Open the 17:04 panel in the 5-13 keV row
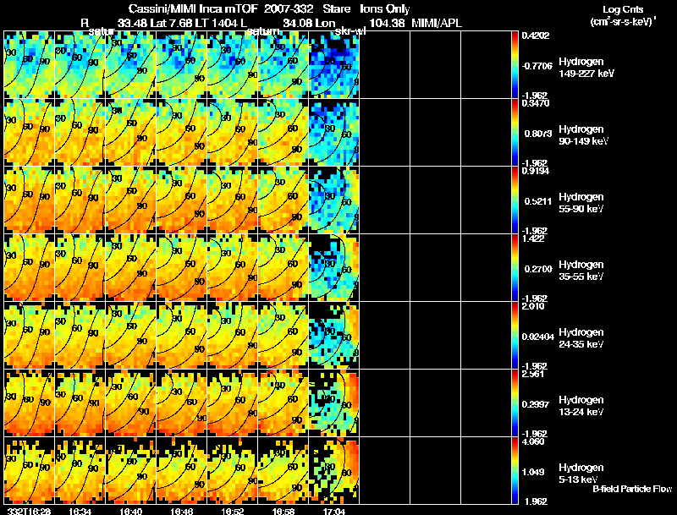This screenshot has width=677, height=515. click(x=334, y=470)
